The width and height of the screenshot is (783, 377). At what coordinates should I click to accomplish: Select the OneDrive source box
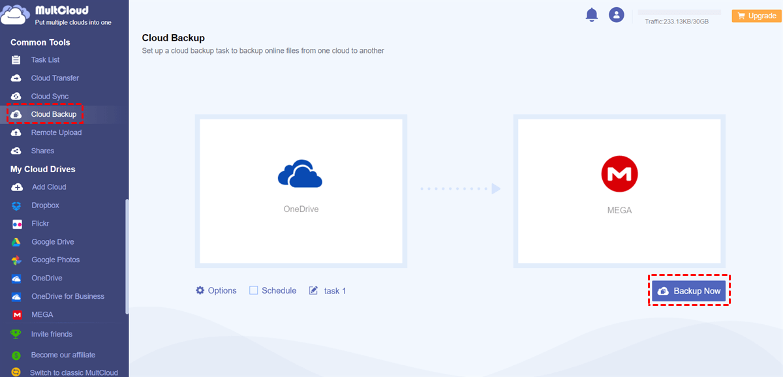(x=301, y=191)
